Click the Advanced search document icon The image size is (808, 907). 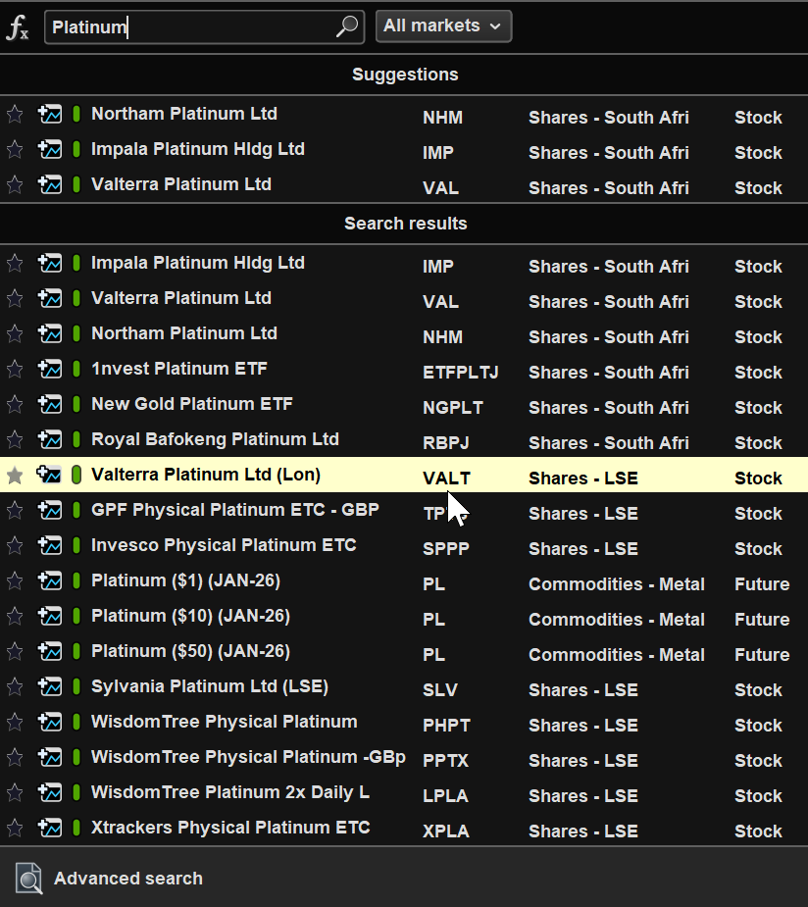pyautogui.click(x=28, y=879)
